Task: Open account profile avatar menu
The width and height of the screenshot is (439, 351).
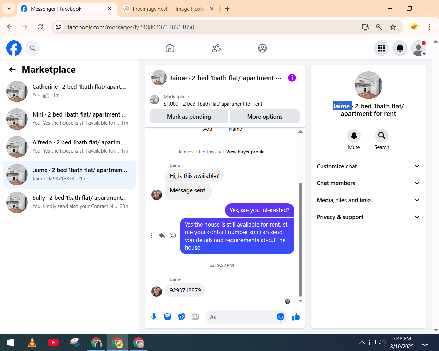Action: pyautogui.click(x=418, y=48)
